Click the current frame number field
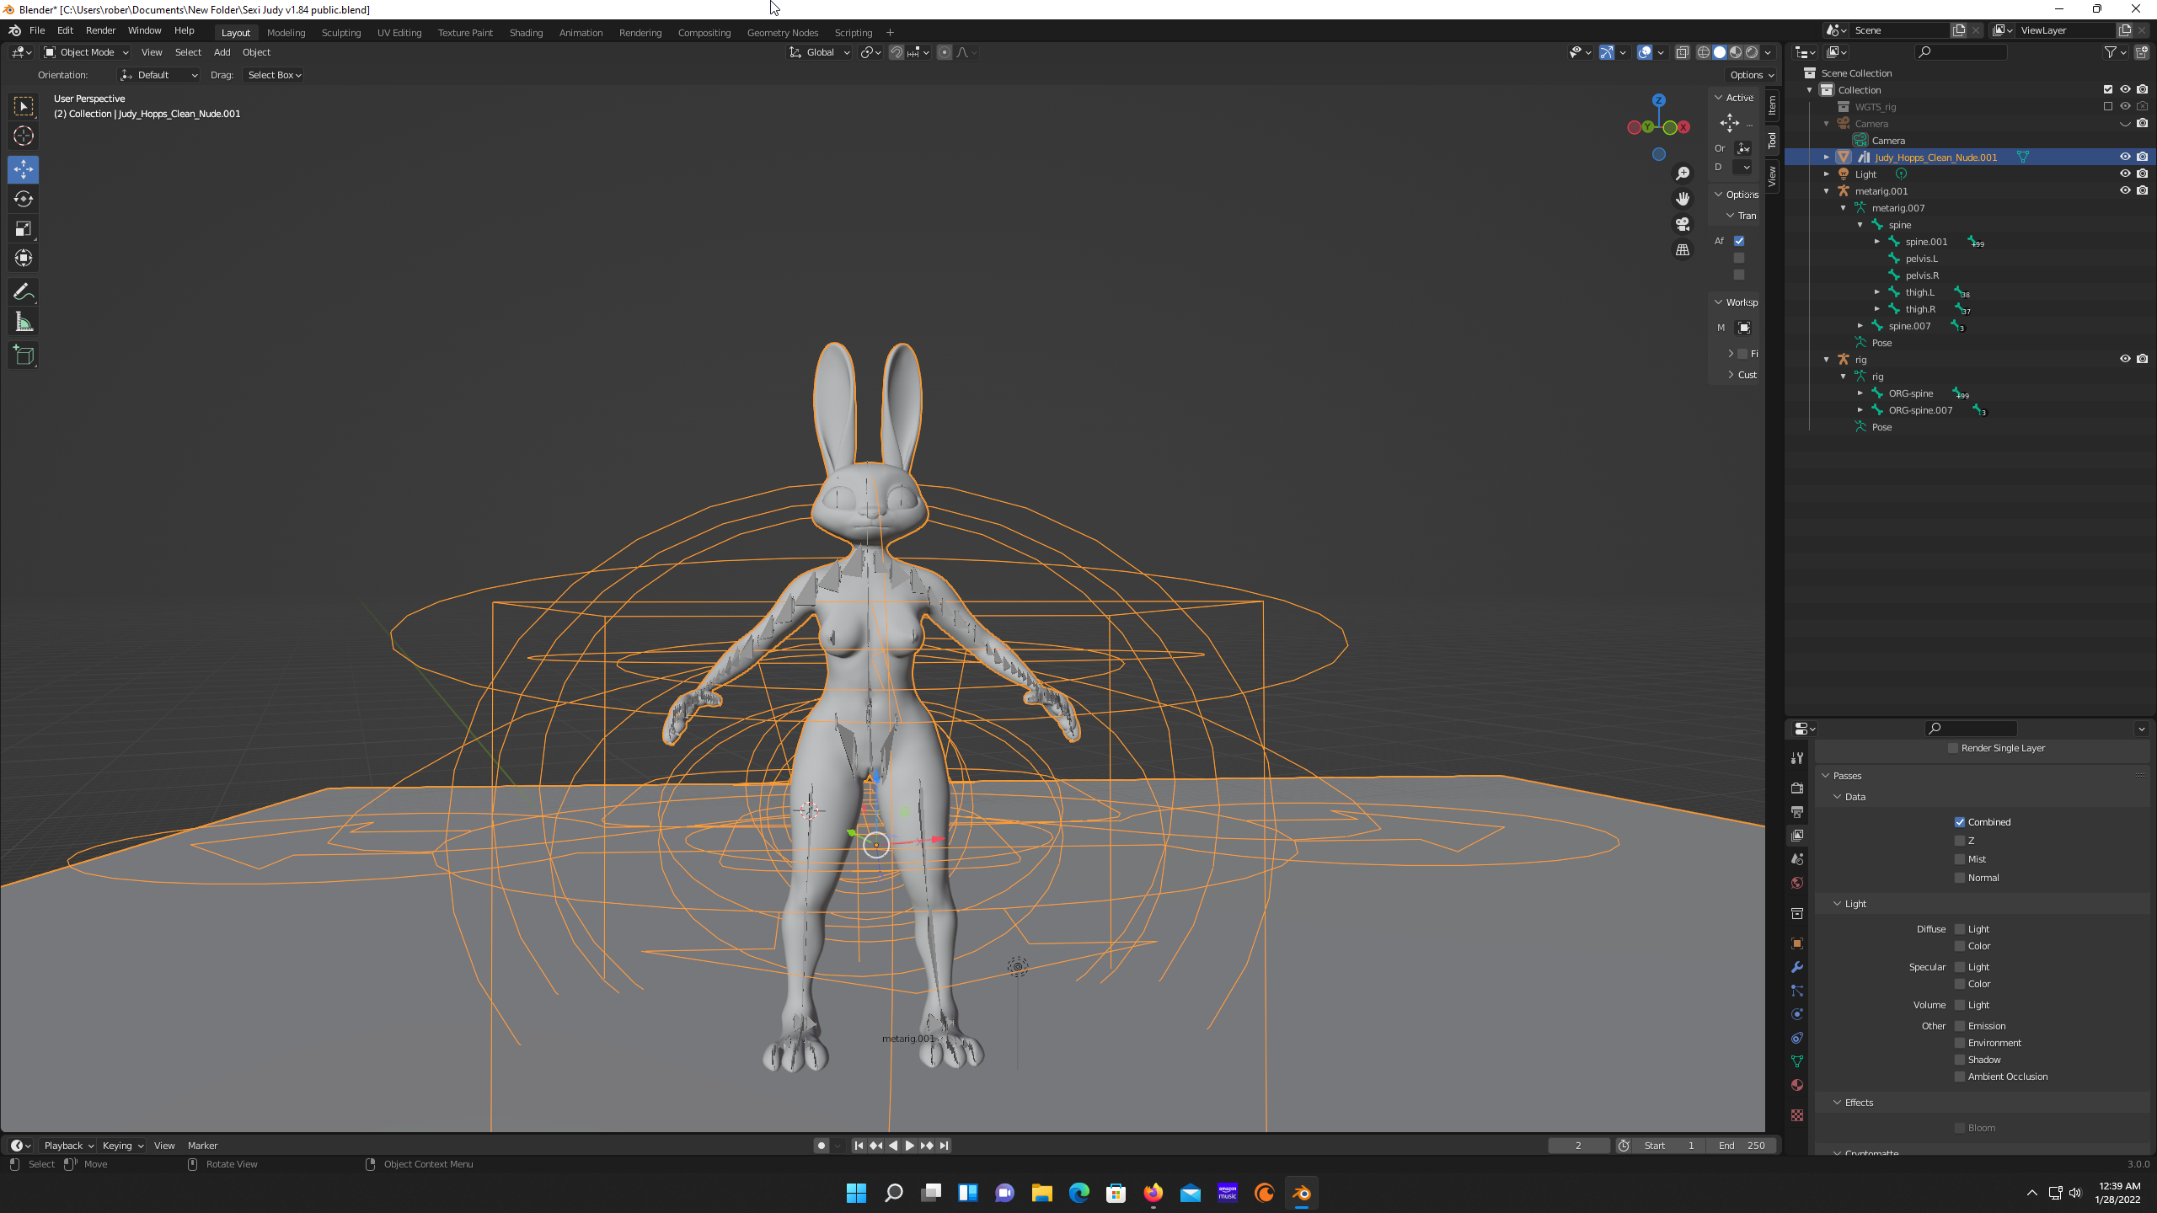This screenshot has width=2157, height=1213. click(1578, 1146)
